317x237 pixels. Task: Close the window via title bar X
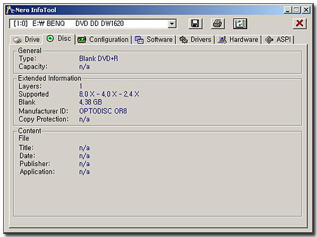click(x=306, y=10)
